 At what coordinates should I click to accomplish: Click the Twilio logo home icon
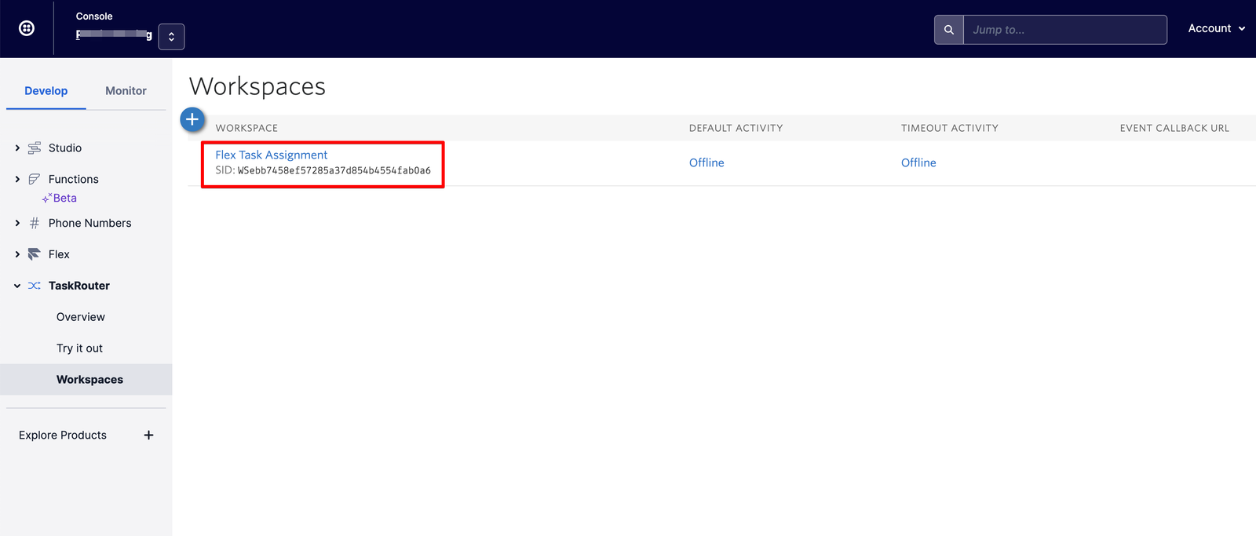pyautogui.click(x=27, y=28)
